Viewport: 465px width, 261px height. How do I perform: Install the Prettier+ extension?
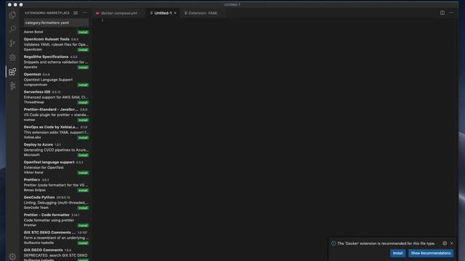[x=83, y=190]
